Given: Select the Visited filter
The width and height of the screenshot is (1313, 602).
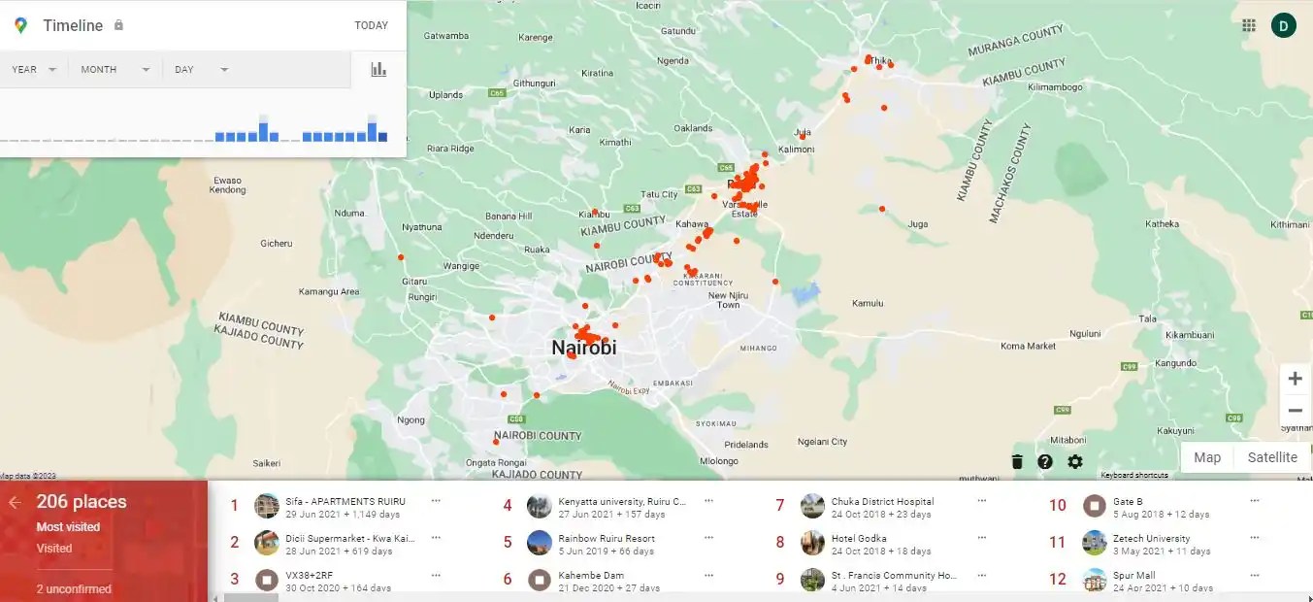Looking at the screenshot, I should tap(54, 549).
